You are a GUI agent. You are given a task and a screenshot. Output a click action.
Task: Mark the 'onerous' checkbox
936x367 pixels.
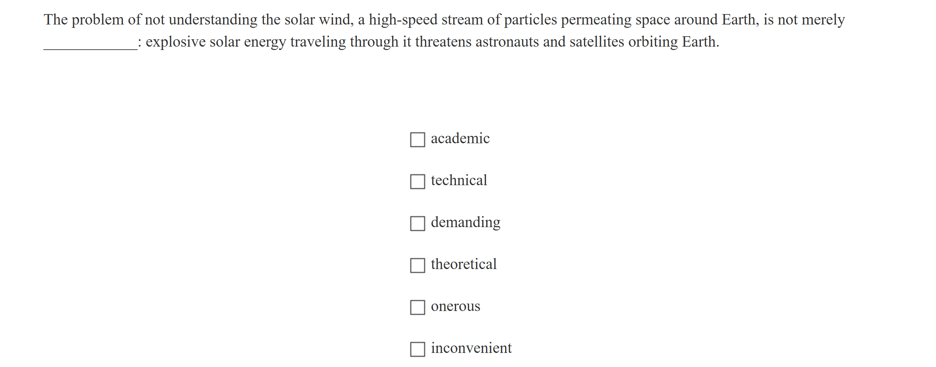pos(418,307)
